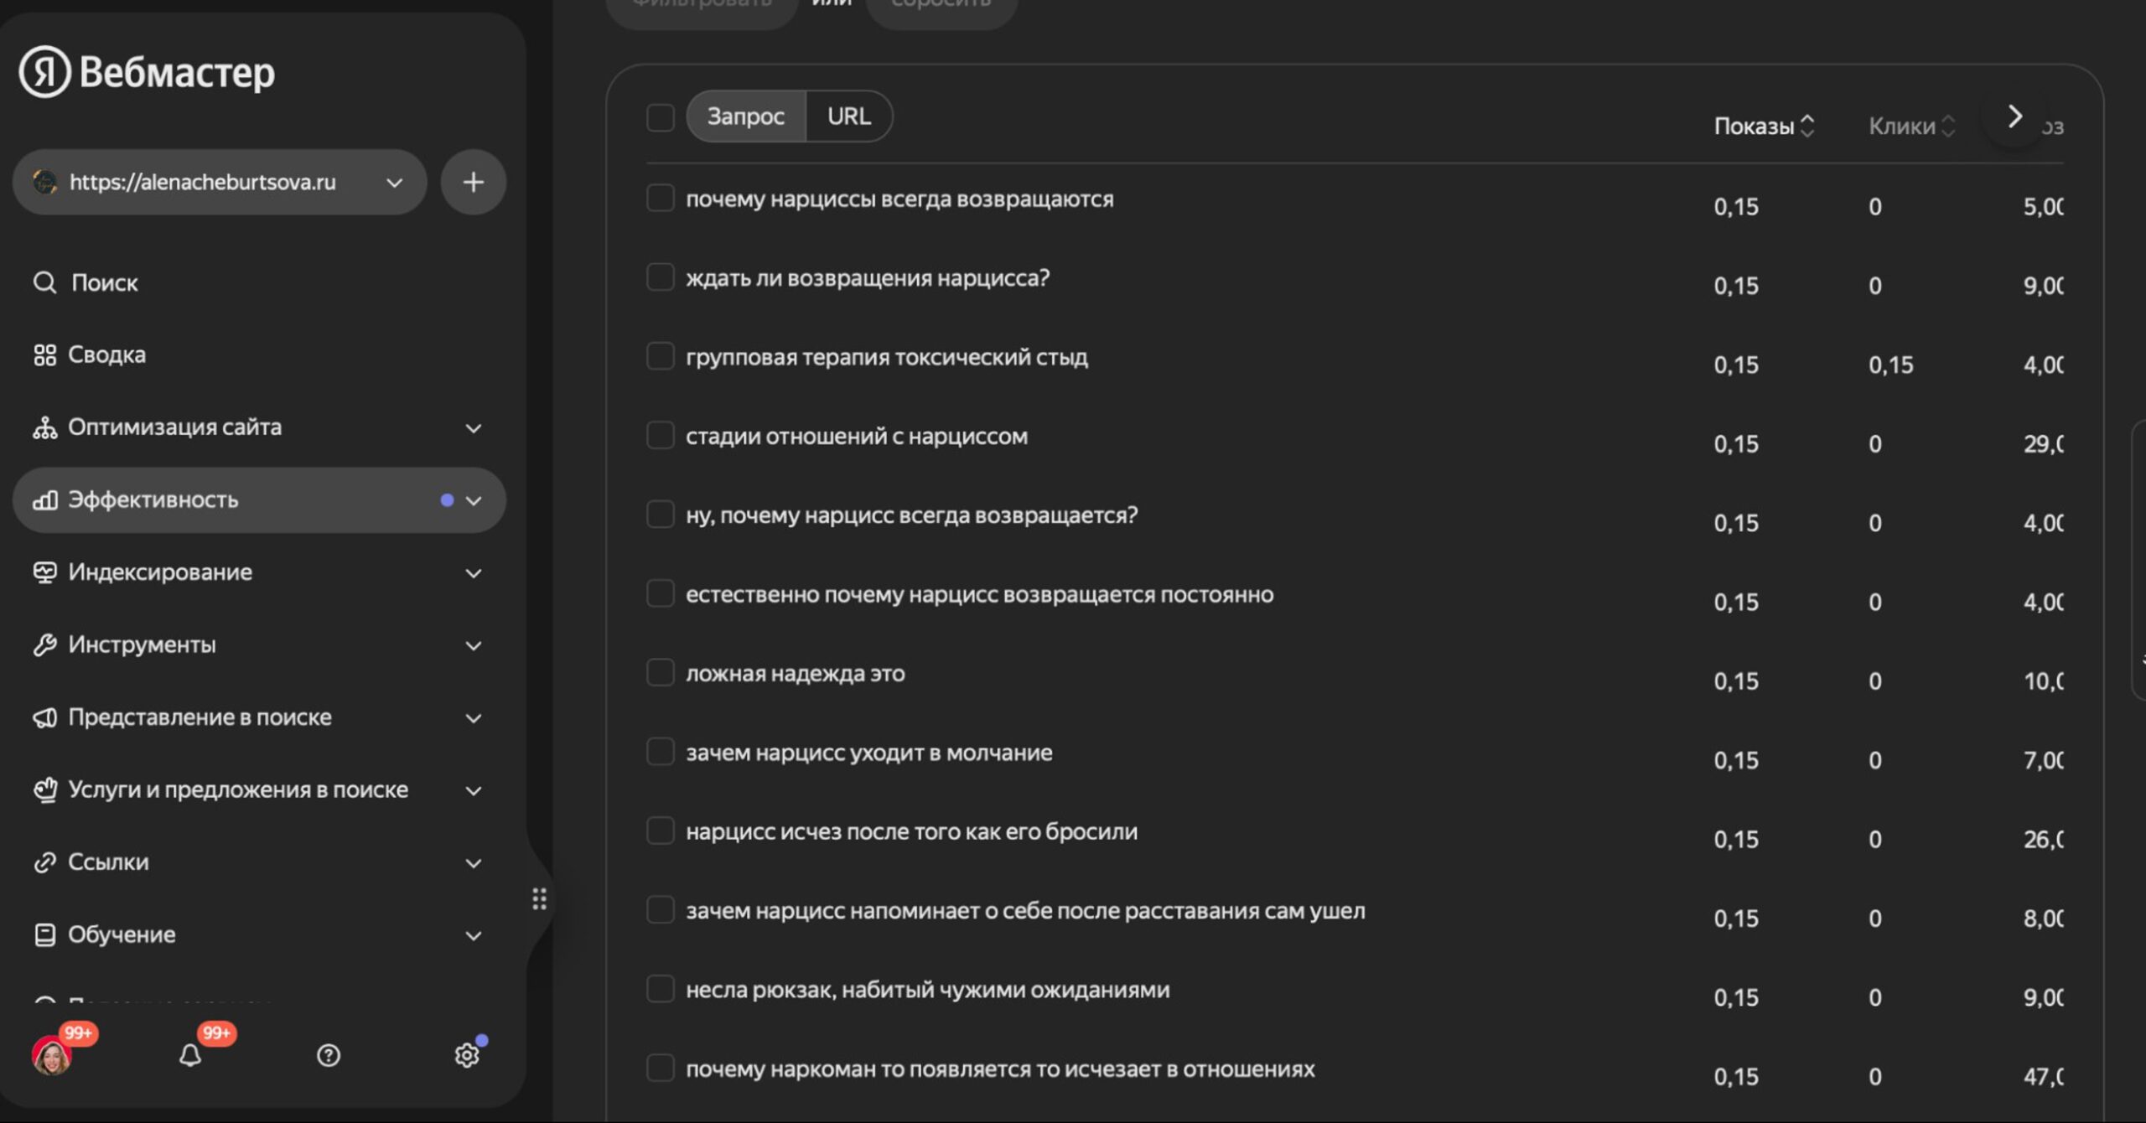Check the row 'стадии отношений с нарциссом'

coord(661,436)
